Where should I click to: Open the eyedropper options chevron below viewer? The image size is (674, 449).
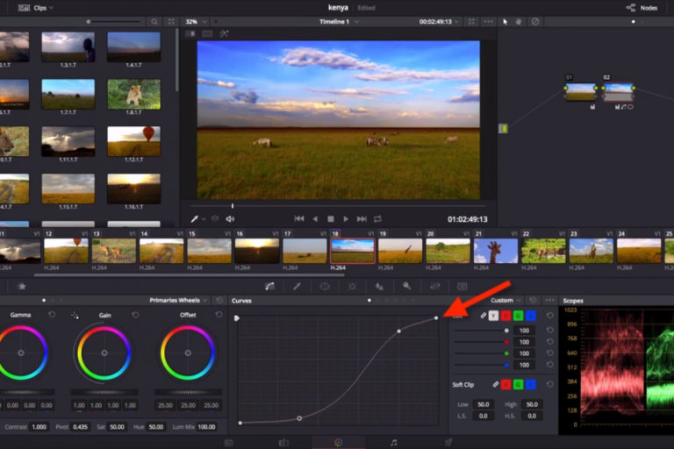(204, 219)
